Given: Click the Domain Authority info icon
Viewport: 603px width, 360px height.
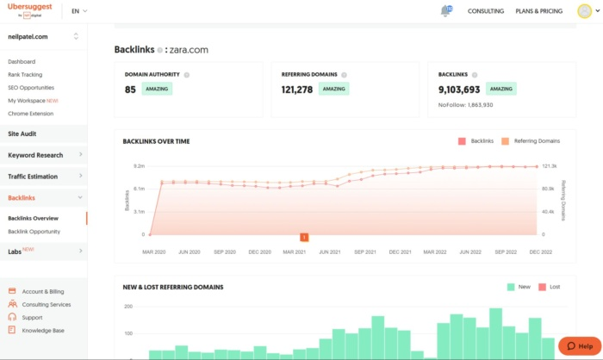Looking at the screenshot, I should [187, 75].
